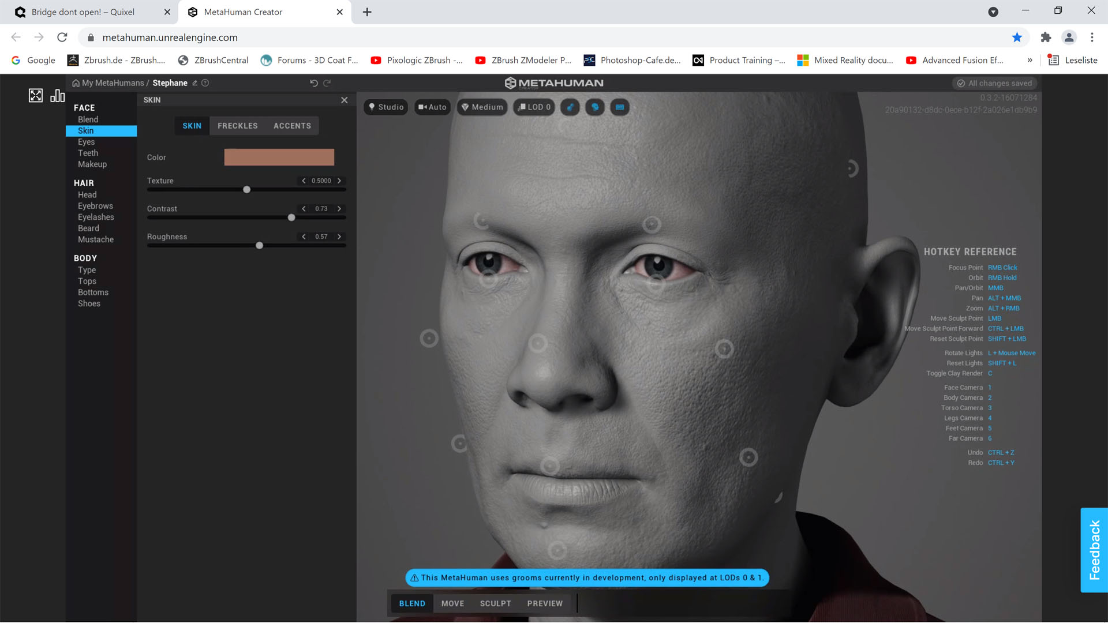Toggle the hotkey reference keyboard icon
This screenshot has height=623, width=1108.
coord(620,107)
